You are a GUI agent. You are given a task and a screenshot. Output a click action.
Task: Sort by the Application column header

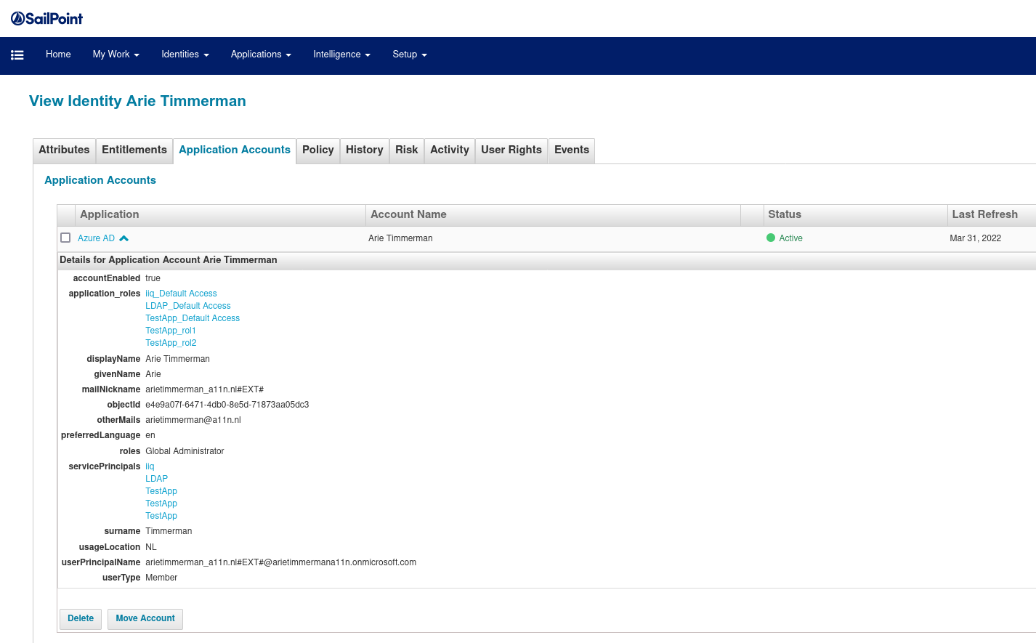pyautogui.click(x=220, y=214)
